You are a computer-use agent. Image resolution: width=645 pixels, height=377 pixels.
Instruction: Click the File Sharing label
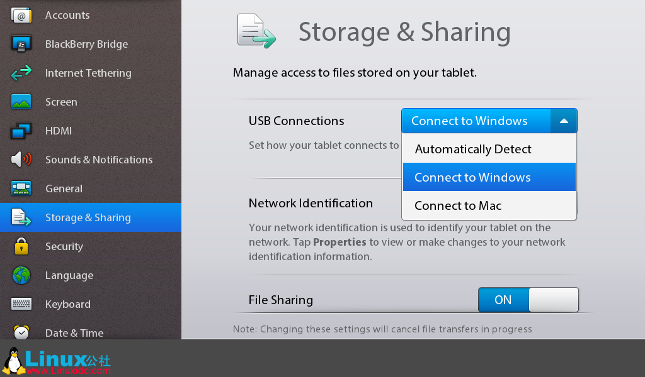[280, 300]
